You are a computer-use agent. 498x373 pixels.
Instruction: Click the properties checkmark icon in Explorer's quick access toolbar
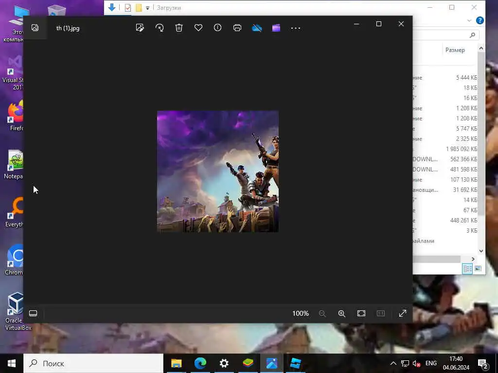click(128, 8)
